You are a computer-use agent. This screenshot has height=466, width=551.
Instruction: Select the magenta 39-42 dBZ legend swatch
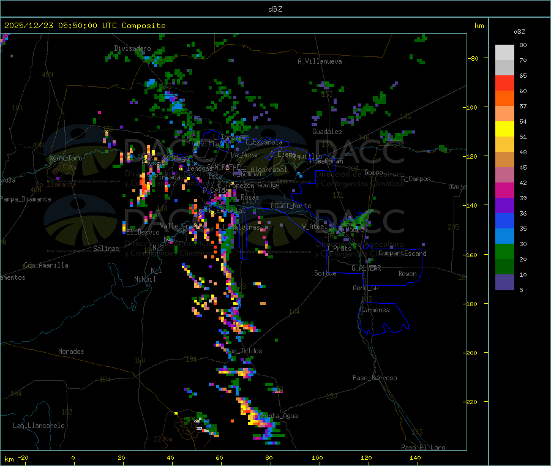tap(504, 190)
